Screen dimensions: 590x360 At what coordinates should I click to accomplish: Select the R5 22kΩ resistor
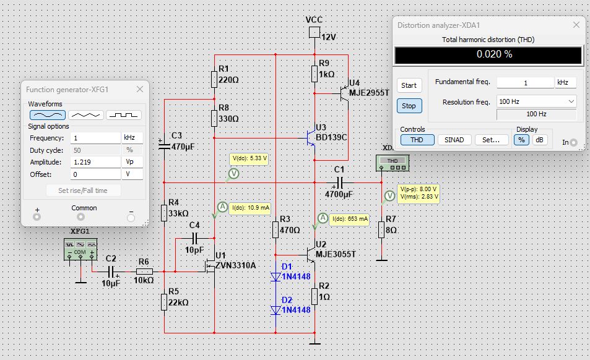pos(164,302)
